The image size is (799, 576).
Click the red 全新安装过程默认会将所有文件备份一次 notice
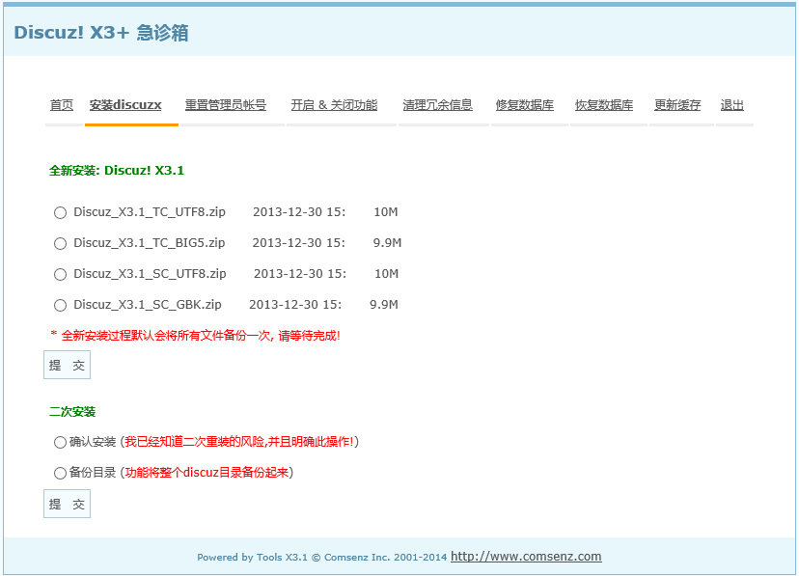click(x=196, y=335)
